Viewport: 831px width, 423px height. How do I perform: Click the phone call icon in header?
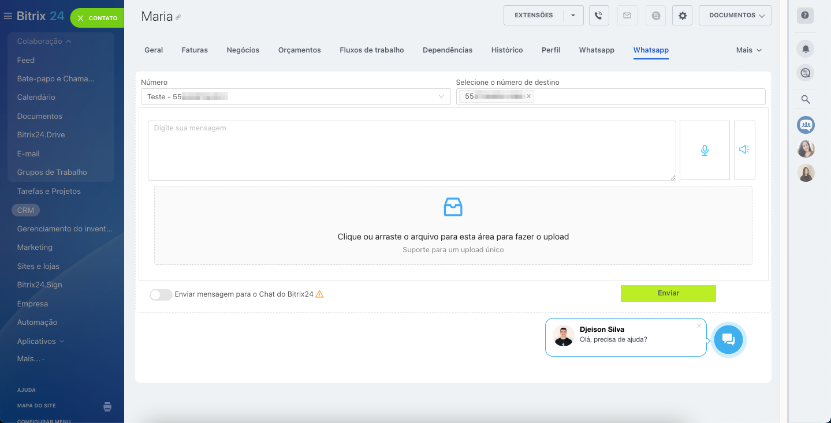(599, 16)
